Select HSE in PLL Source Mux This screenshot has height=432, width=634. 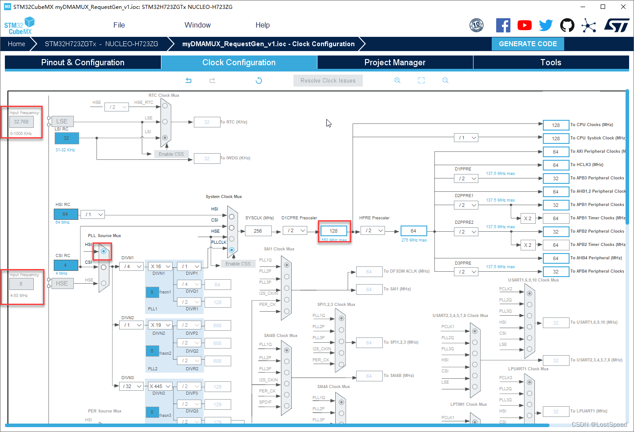104,283
